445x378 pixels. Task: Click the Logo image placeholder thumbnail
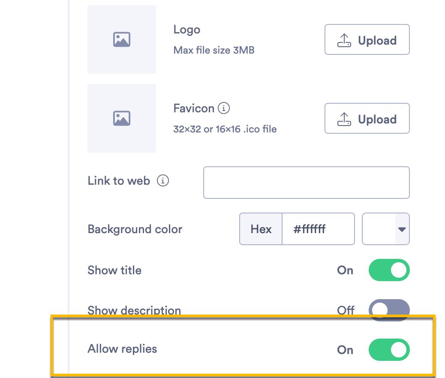pos(121,39)
